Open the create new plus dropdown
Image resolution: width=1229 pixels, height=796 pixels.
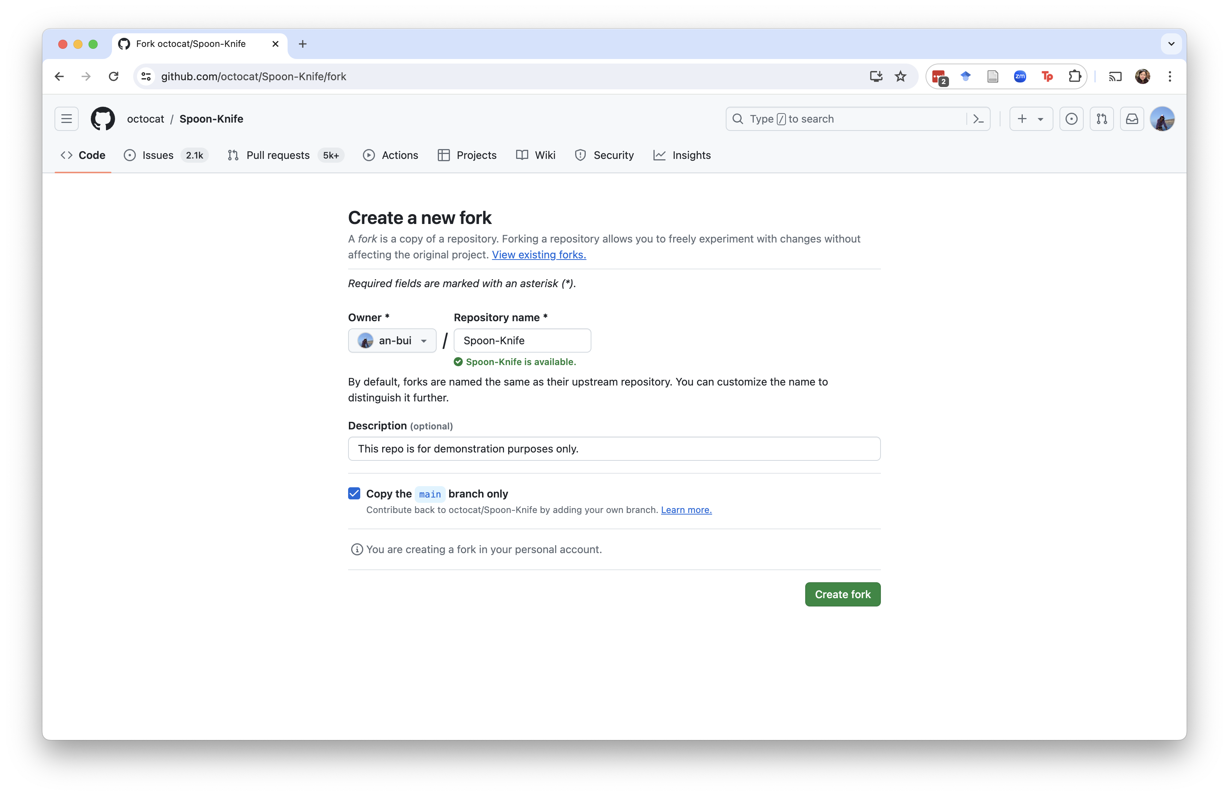click(1031, 119)
